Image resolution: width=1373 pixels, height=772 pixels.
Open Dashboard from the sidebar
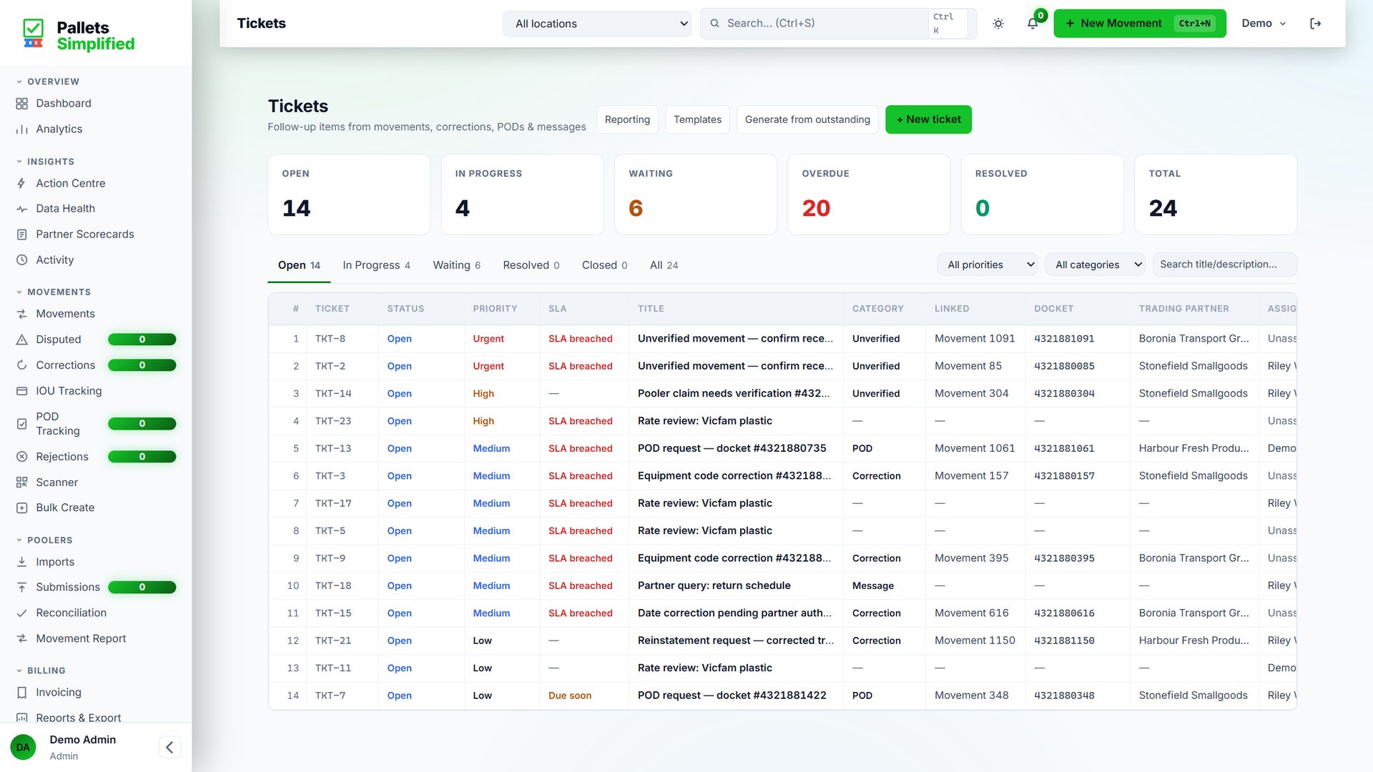[63, 103]
